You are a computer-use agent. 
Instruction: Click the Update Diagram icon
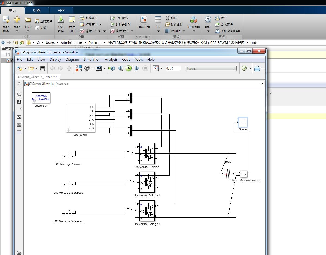(x=112, y=68)
